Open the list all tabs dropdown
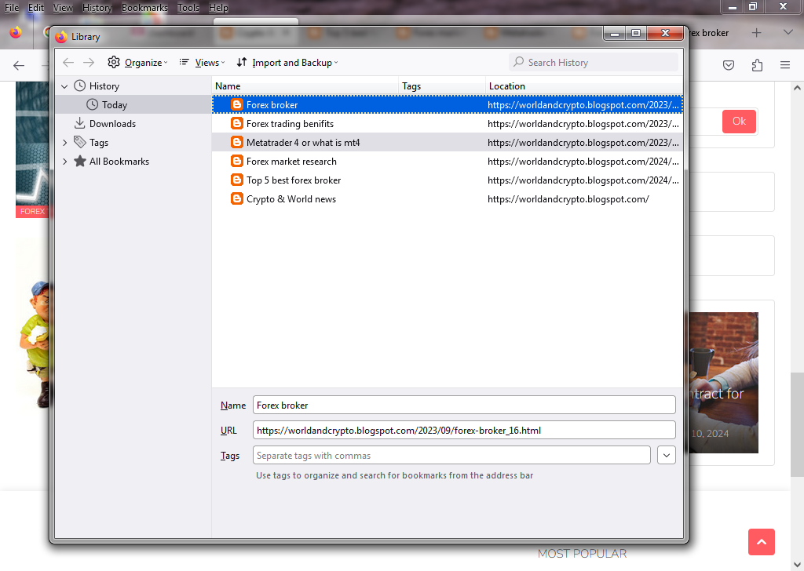Screen dimensions: 804x571 click(788, 33)
